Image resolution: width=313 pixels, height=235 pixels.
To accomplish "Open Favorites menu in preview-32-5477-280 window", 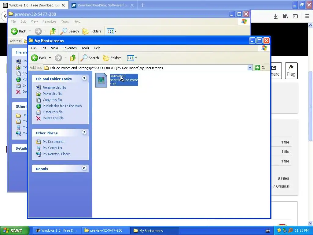I will click(49, 21).
